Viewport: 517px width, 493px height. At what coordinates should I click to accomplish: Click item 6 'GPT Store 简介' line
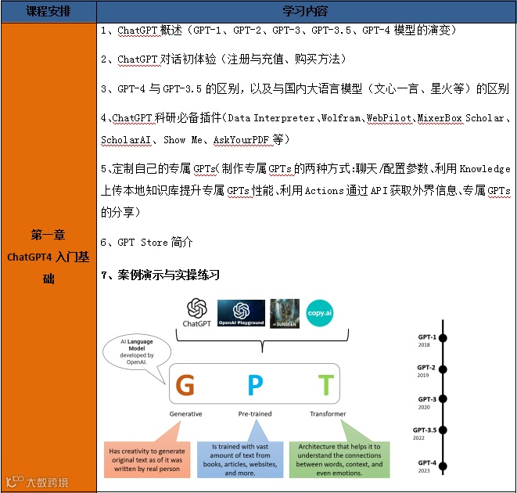click(x=146, y=243)
